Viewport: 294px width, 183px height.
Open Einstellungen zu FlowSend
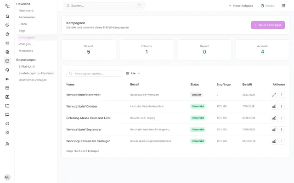36,73
